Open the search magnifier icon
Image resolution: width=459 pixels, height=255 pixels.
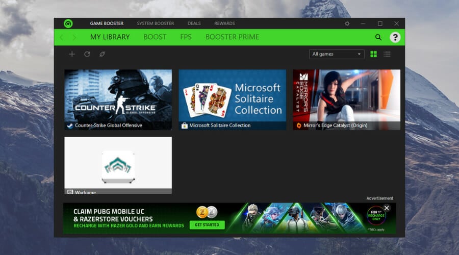378,37
